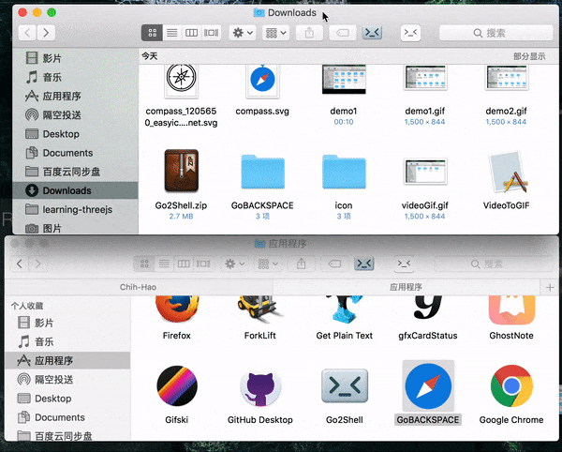Screen dimensions: 562x452
Task: Select the compass.svg file icon
Action: click(262, 81)
